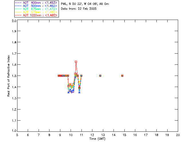Image resolution: width=183 pixels, height=146 pixels.
Task: Click the x-axis tick label 10
Action: tap(71, 135)
